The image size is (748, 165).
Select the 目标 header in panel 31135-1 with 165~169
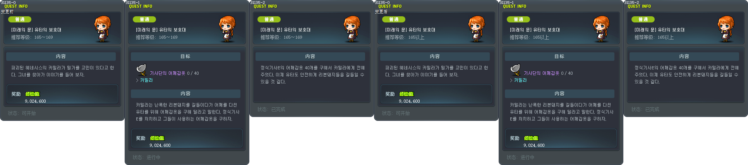click(185, 57)
